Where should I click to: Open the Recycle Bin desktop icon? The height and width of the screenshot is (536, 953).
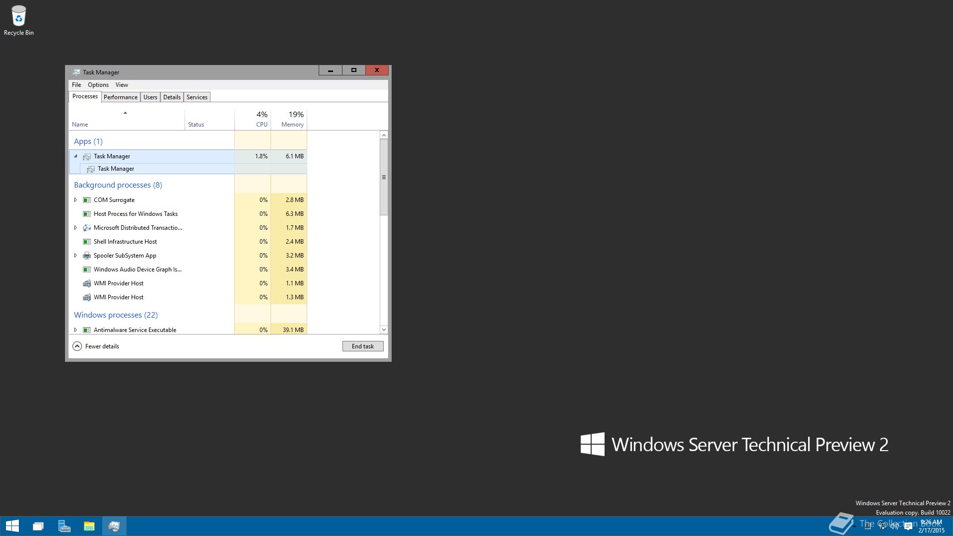pos(19,21)
